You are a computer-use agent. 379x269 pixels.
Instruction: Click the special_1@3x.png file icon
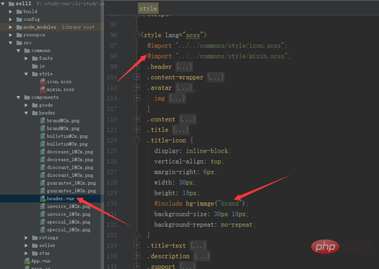[43, 229]
